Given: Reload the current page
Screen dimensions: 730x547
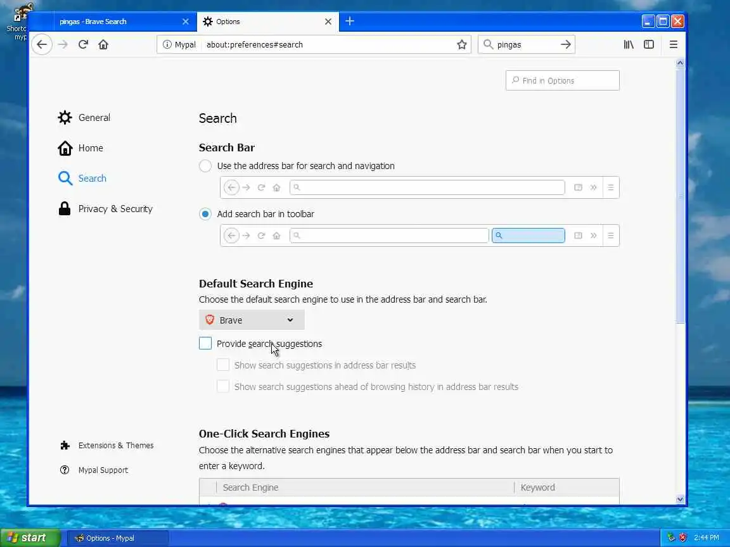Looking at the screenshot, I should click(84, 45).
